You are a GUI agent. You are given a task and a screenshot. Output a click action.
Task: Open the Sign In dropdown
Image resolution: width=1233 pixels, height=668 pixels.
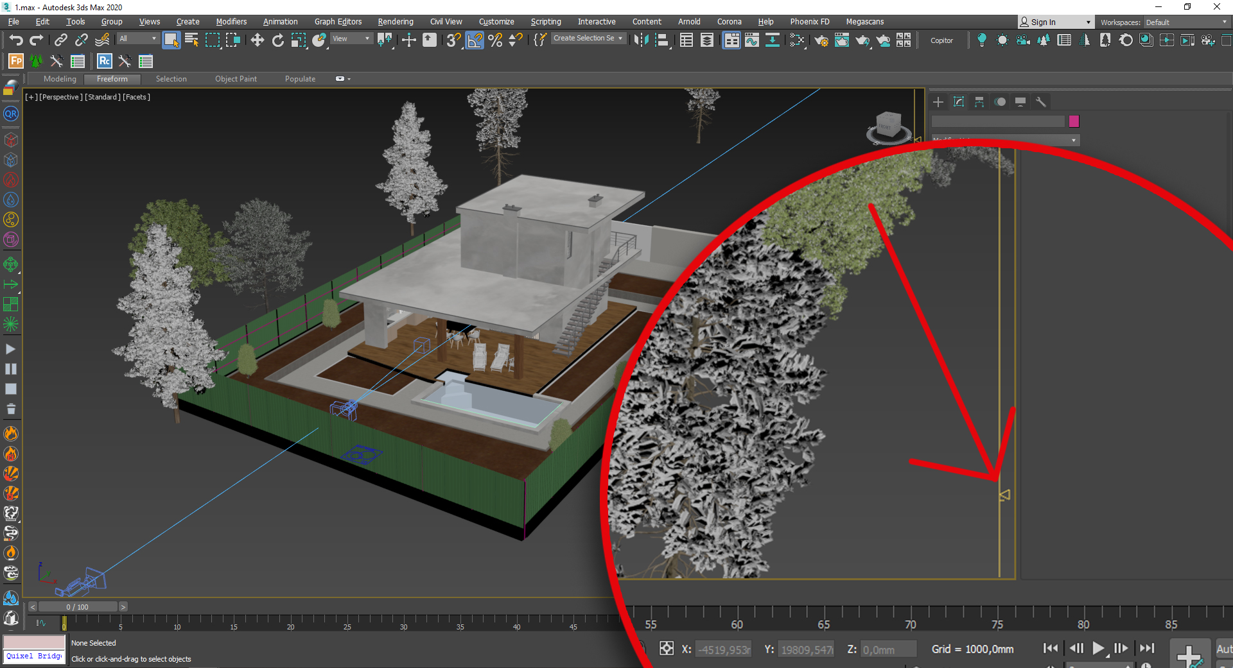click(1056, 22)
